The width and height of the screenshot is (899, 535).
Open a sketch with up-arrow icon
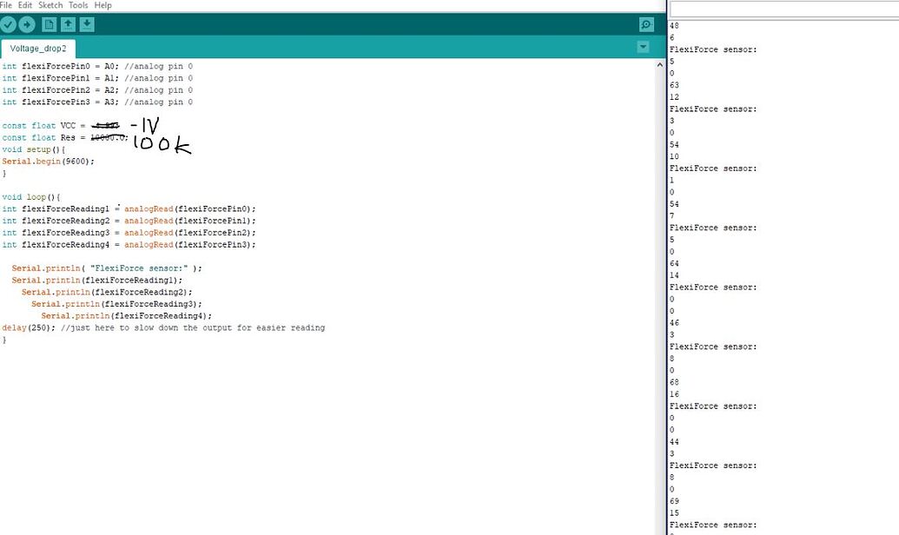[69, 24]
